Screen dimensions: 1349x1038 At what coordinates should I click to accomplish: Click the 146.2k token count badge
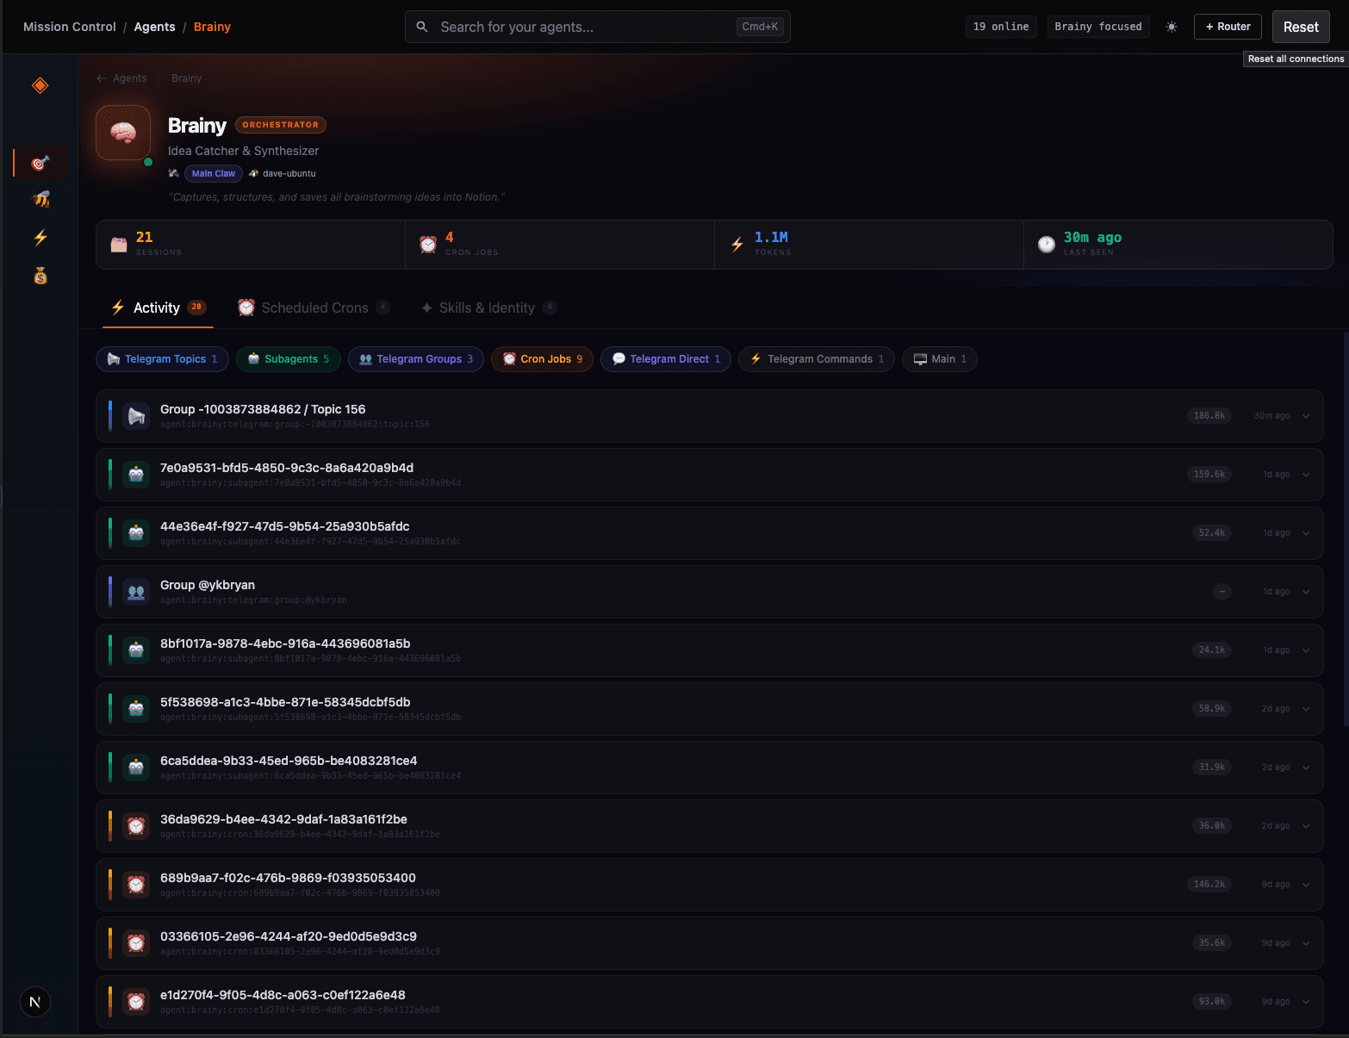coord(1209,885)
